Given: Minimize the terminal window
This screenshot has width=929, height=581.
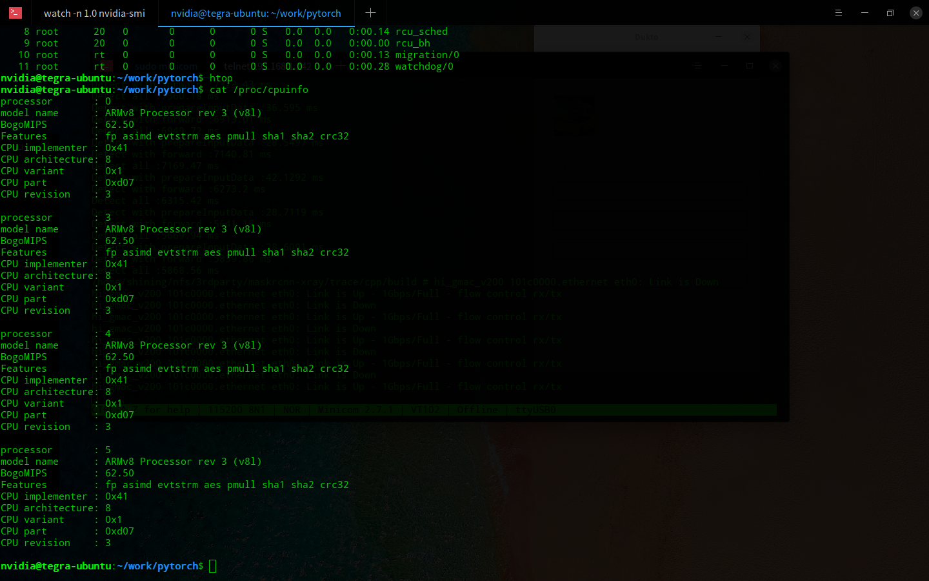Looking at the screenshot, I should (x=864, y=13).
